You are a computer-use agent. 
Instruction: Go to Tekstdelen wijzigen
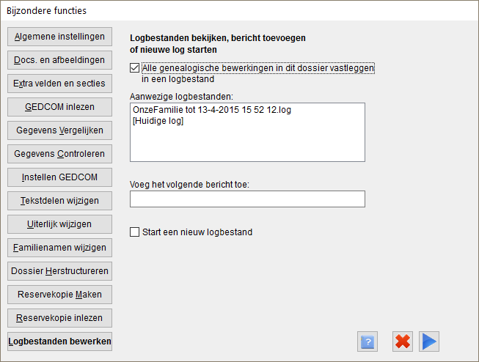[x=59, y=201]
